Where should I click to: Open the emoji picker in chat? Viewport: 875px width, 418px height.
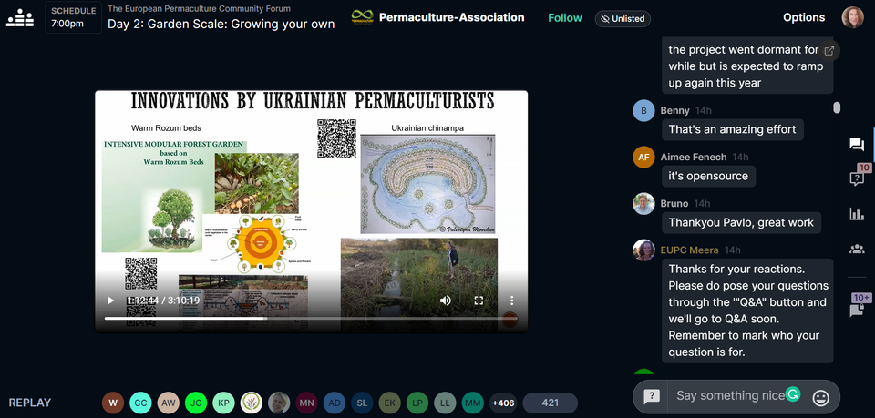point(820,397)
